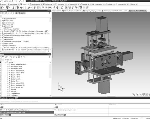Select the highlighted Vis à tête cylindrique result row
Image resolution: width=150 pixels, height=119 pixels.
tap(27, 112)
